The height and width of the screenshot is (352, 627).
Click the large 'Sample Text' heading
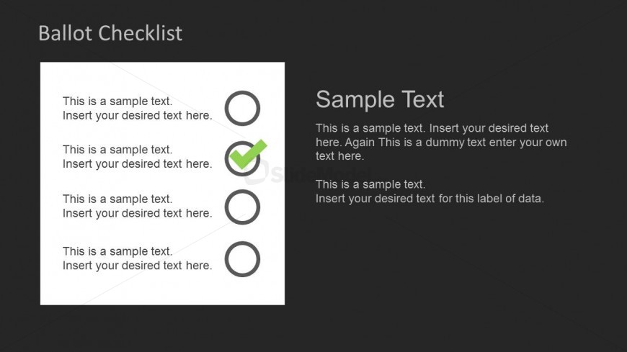tap(380, 99)
